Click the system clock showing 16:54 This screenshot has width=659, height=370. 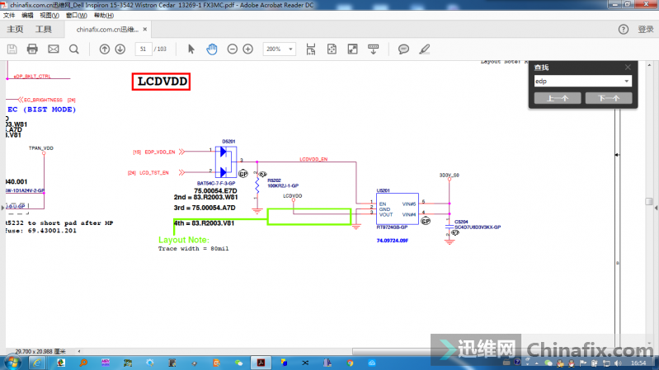[x=638, y=363]
